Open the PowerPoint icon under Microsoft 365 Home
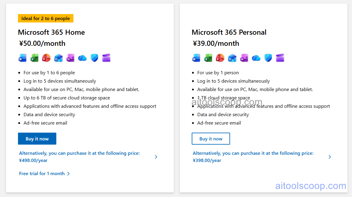Screen dimensions: 352x197 click(46, 58)
